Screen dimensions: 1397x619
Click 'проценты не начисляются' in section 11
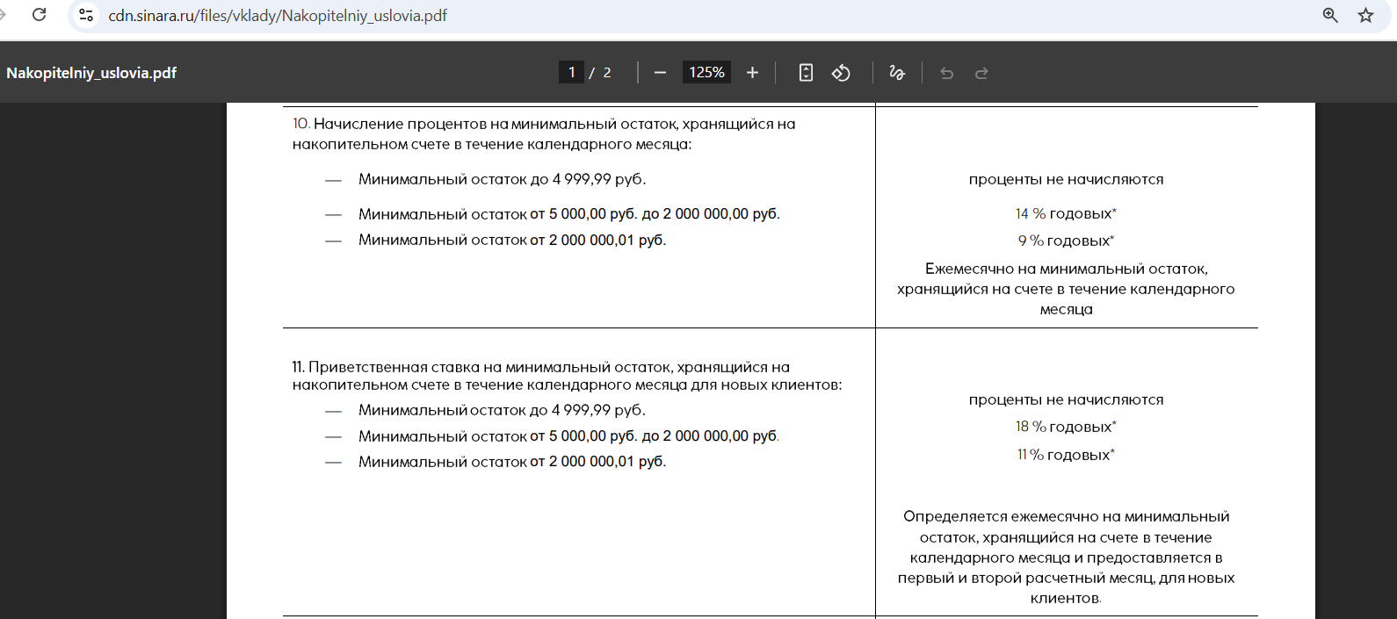coord(1066,399)
